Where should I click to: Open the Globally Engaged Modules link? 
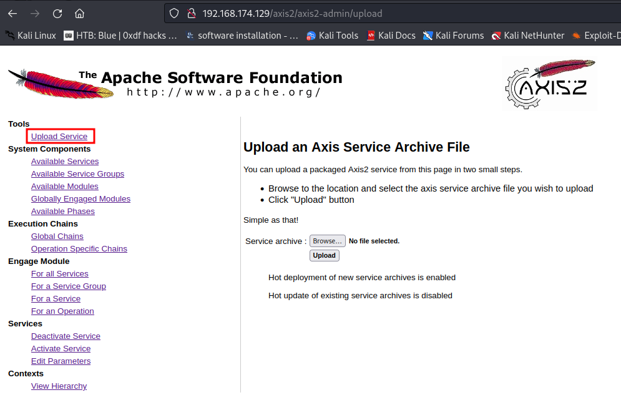click(x=81, y=199)
